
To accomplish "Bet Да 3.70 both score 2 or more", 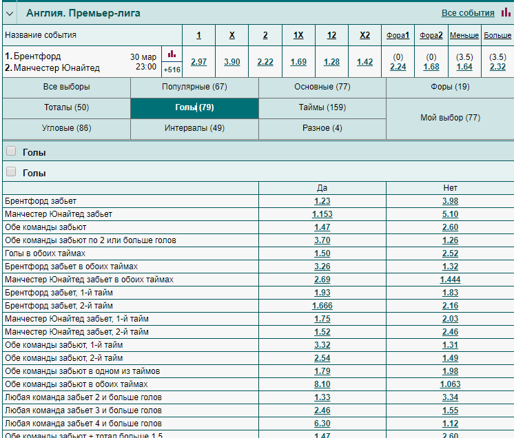I will (x=322, y=240).
